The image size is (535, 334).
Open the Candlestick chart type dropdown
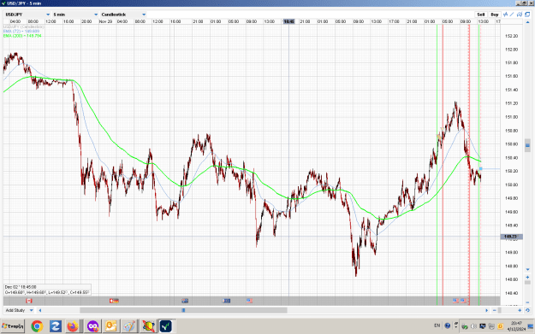click(x=123, y=15)
